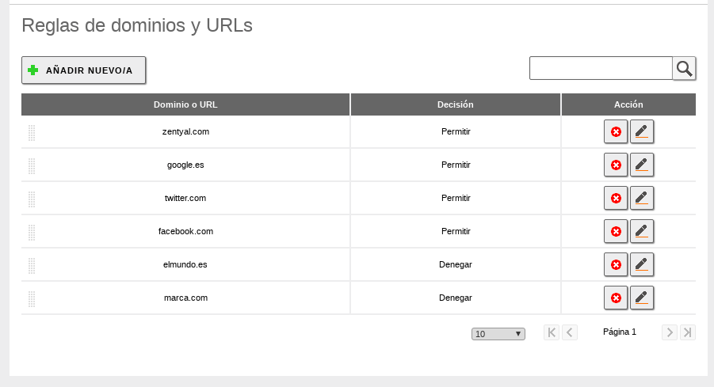Click Permitir in the facebook.com row
Image resolution: width=714 pixels, height=387 pixels.
[x=456, y=231]
